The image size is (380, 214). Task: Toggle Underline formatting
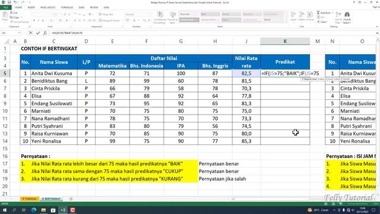(x=43, y=21)
